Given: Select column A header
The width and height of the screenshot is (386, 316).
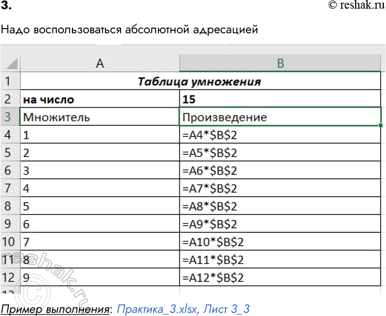Looking at the screenshot, I should (x=99, y=64).
